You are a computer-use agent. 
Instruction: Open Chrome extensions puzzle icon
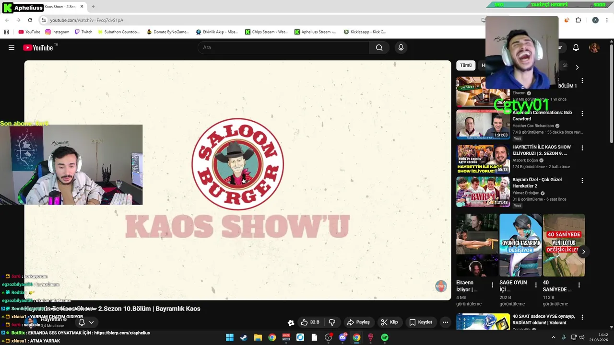coord(578,20)
